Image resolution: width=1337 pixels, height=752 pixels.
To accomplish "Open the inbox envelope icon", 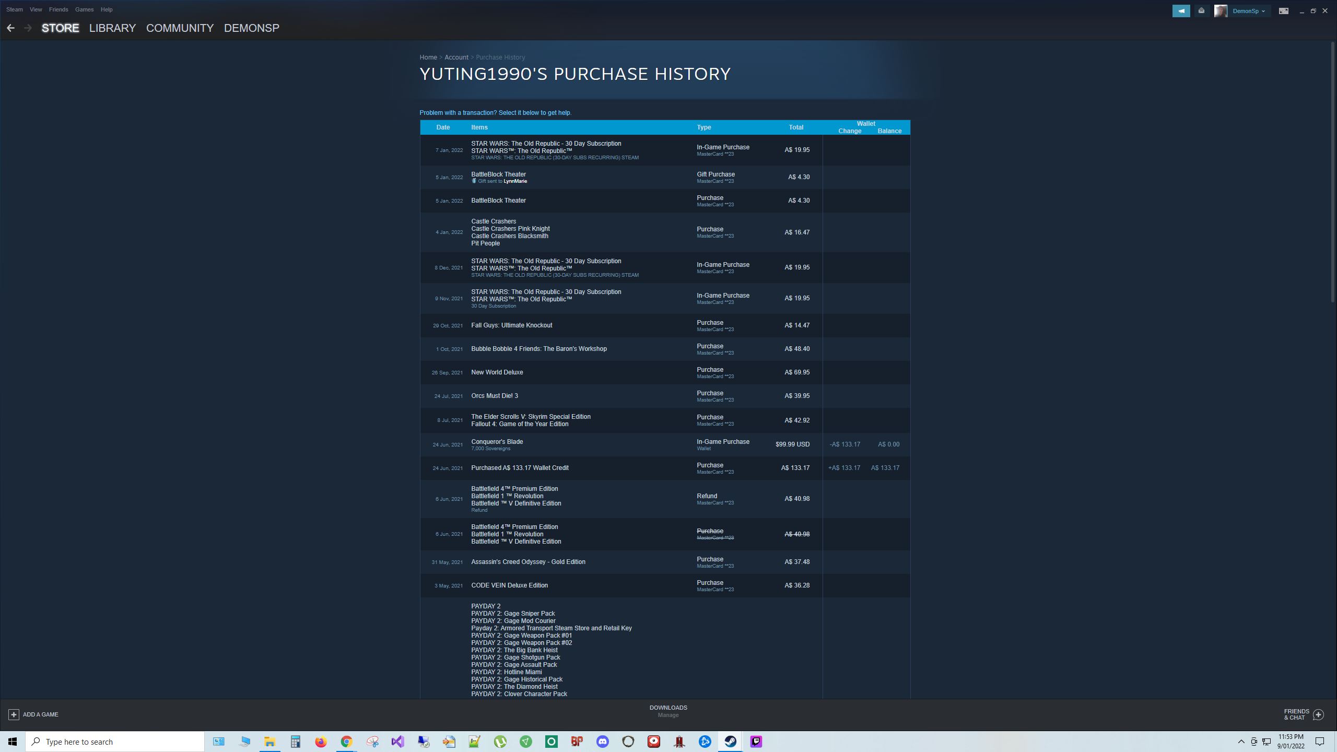I will 1201,10.
